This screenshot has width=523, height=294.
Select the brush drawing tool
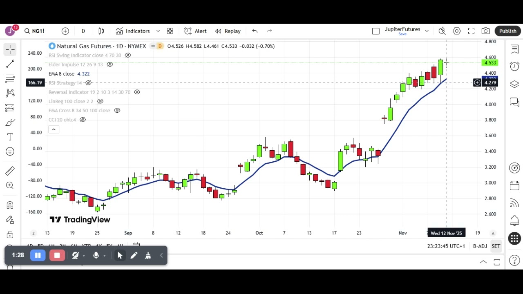pyautogui.click(x=10, y=122)
